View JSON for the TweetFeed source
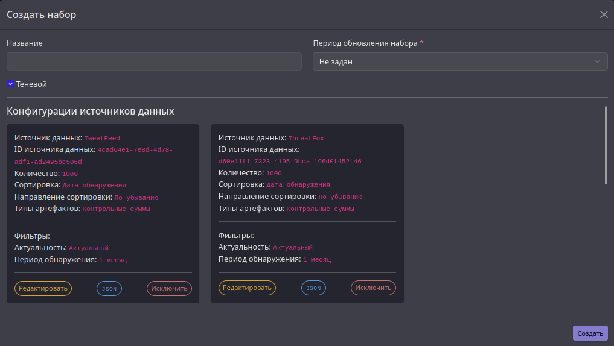This screenshot has height=346, width=614. (x=109, y=289)
